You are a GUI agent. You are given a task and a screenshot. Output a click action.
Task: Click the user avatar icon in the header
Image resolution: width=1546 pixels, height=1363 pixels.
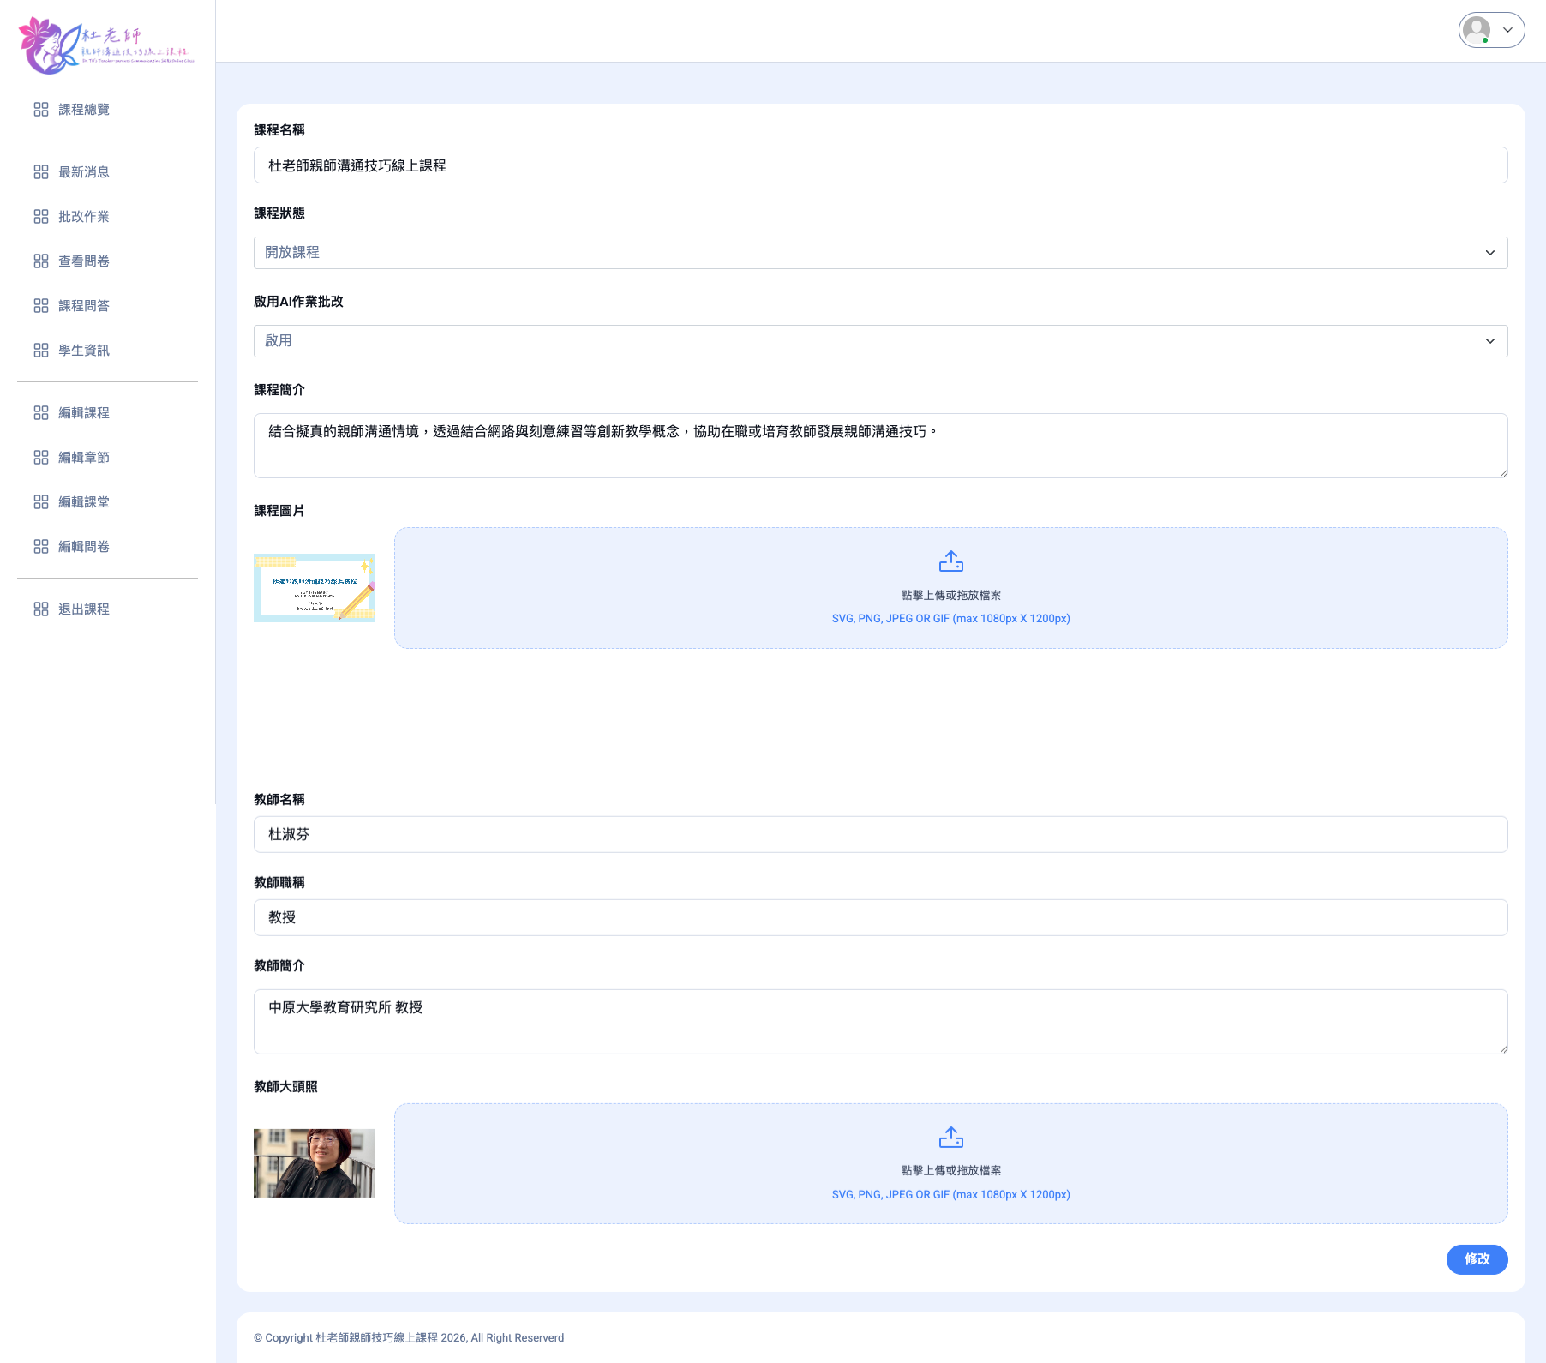click(x=1477, y=30)
